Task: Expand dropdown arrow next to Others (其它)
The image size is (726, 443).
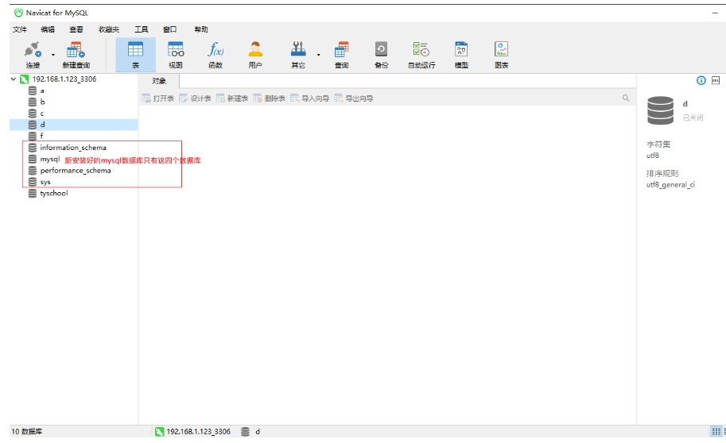Action: (x=319, y=55)
